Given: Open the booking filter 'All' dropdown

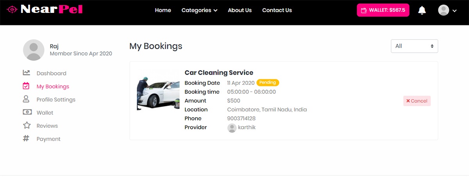Looking at the screenshot, I should [414, 46].
